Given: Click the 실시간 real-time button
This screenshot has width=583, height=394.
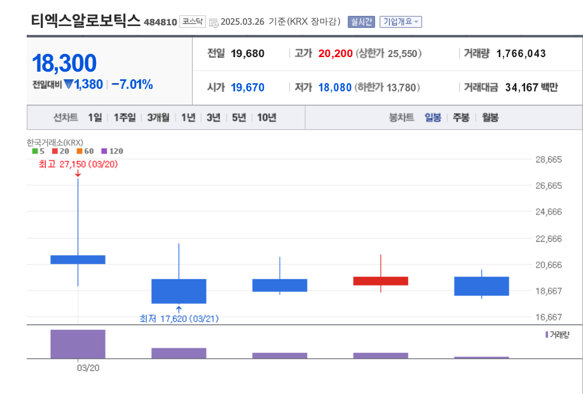Looking at the screenshot, I should click(x=361, y=22).
